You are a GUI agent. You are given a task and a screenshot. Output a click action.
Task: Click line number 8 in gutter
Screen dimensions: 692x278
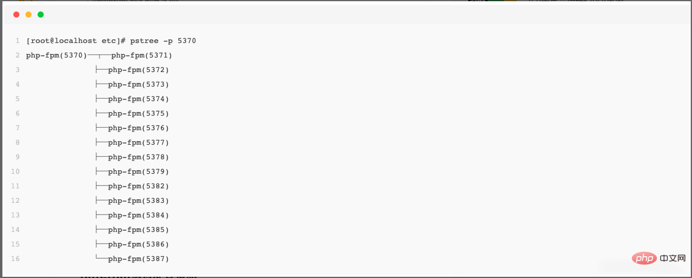point(18,143)
